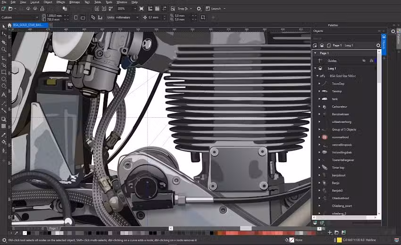This screenshot has width=401, height=245.
Task: Select the Text tool
Action: (x=4, y=95)
